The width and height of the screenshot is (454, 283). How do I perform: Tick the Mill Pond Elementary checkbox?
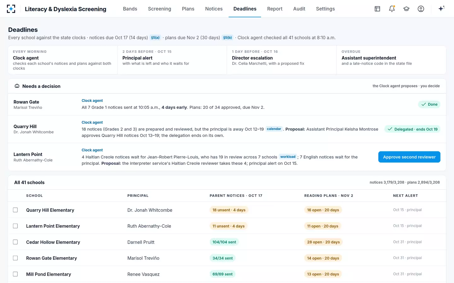point(15,274)
